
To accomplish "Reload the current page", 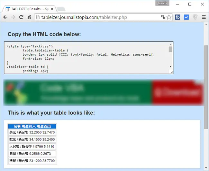I will tap(21, 17).
